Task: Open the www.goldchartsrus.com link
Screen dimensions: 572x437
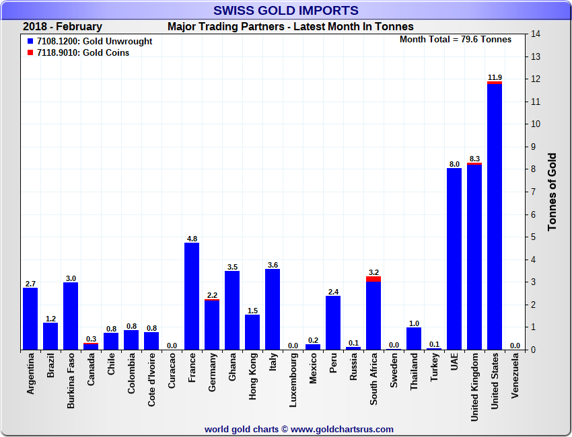Action: click(342, 429)
